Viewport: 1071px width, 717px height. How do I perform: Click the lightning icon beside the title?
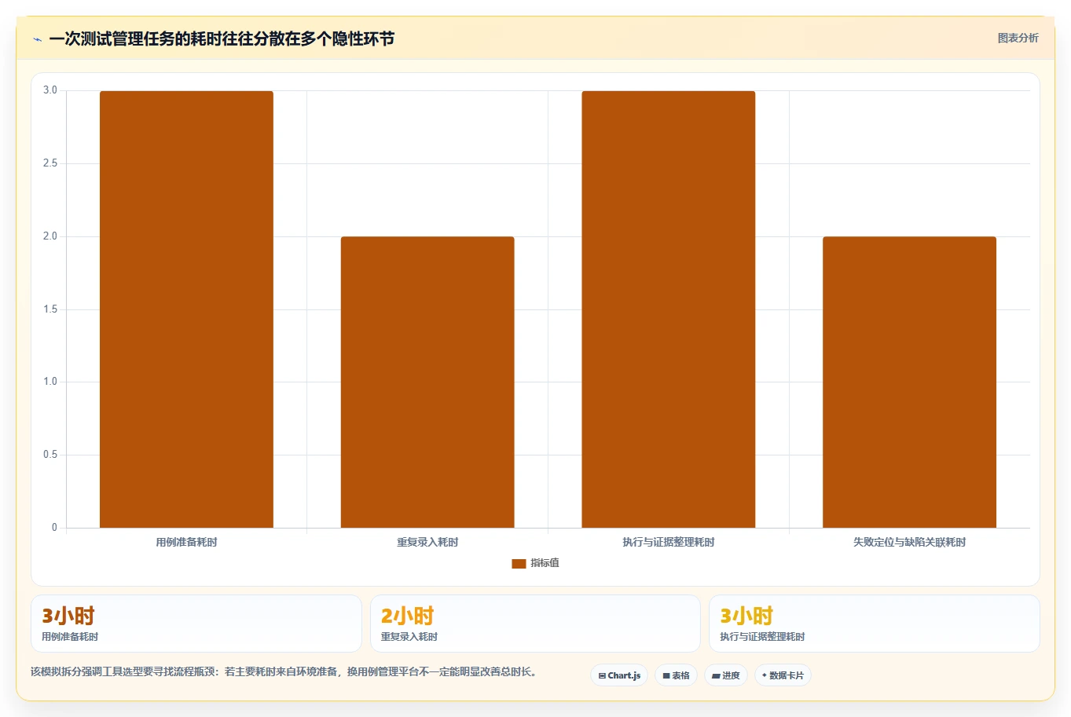(37, 39)
